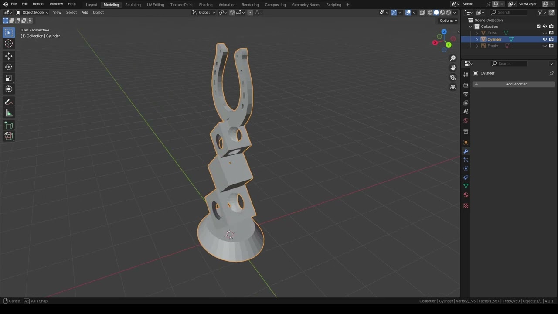Hide the Cylinder object in viewport
This screenshot has width=558, height=314.
(x=544, y=39)
